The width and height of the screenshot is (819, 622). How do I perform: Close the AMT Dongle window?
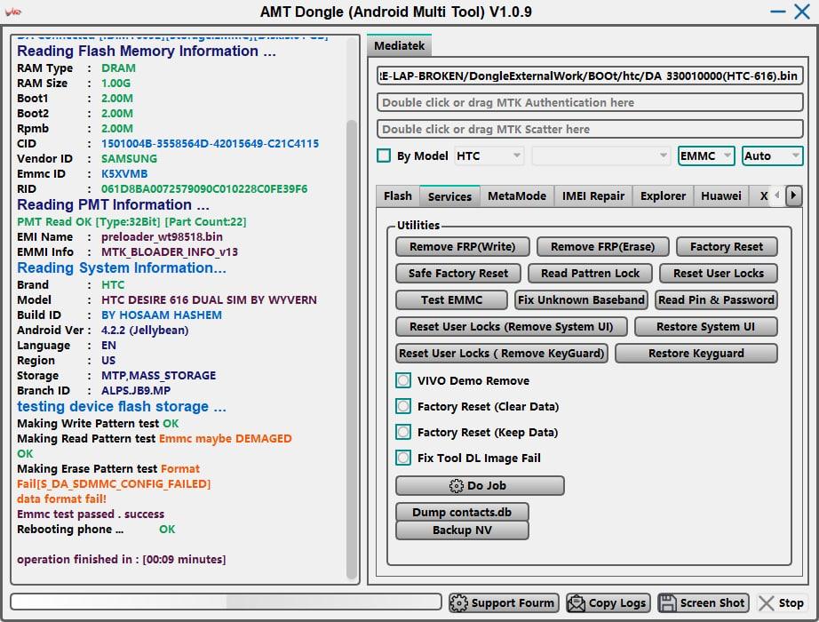point(802,12)
